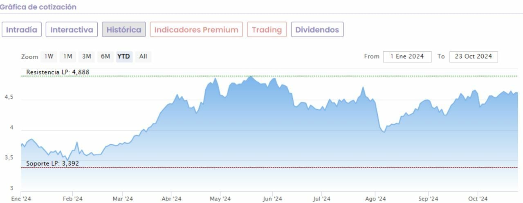The width and height of the screenshot is (523, 203).
Task: Choose the 6M zoom range
Action: click(105, 56)
